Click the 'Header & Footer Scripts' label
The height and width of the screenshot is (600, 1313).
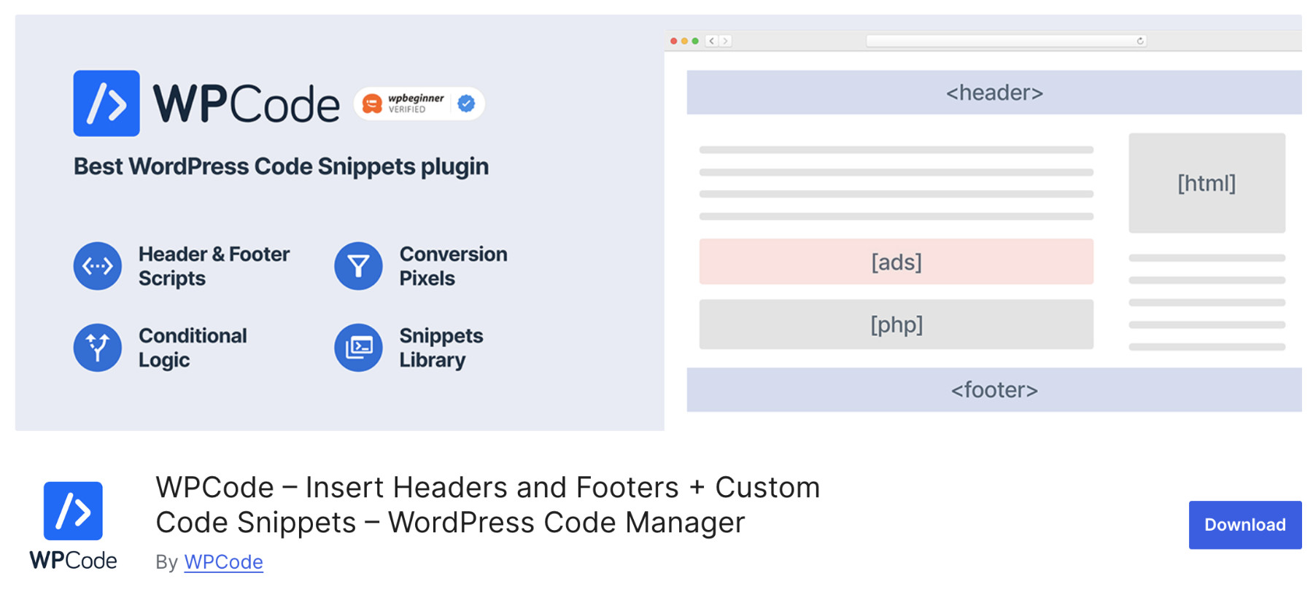tap(214, 266)
